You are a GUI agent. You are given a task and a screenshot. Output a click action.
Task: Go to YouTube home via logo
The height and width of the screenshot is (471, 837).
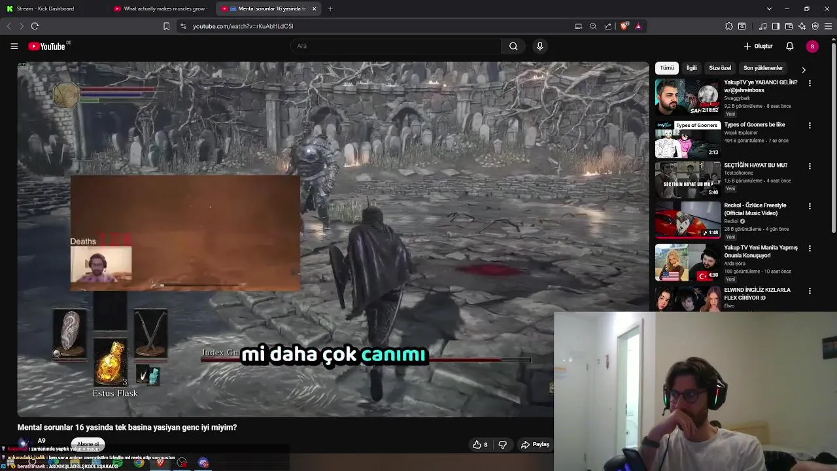click(47, 46)
